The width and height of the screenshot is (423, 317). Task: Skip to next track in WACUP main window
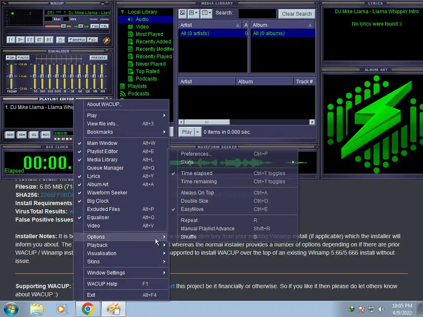point(49,40)
